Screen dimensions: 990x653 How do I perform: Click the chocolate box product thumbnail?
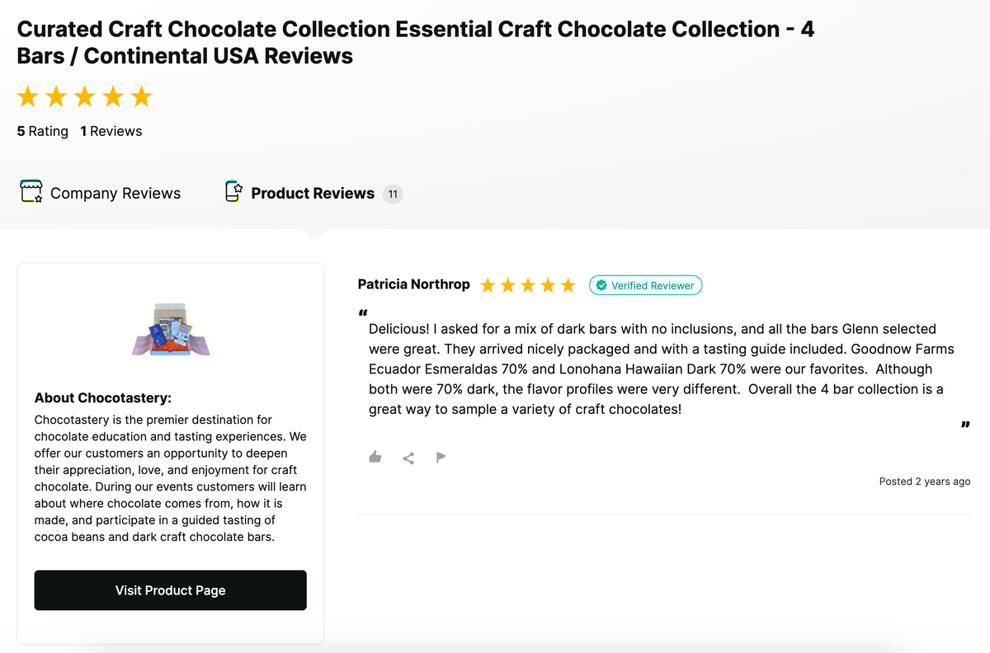coord(171,329)
